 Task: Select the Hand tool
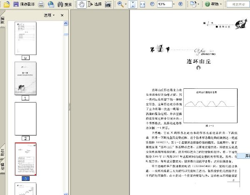82,4
